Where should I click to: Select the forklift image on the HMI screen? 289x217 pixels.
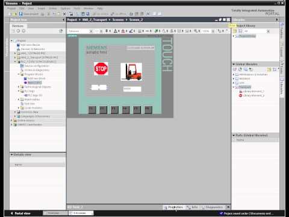131,72
